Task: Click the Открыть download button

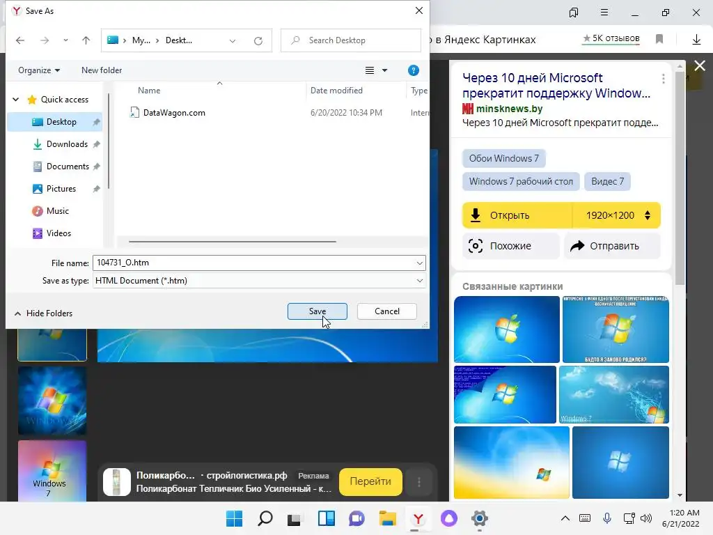Action: [x=517, y=215]
